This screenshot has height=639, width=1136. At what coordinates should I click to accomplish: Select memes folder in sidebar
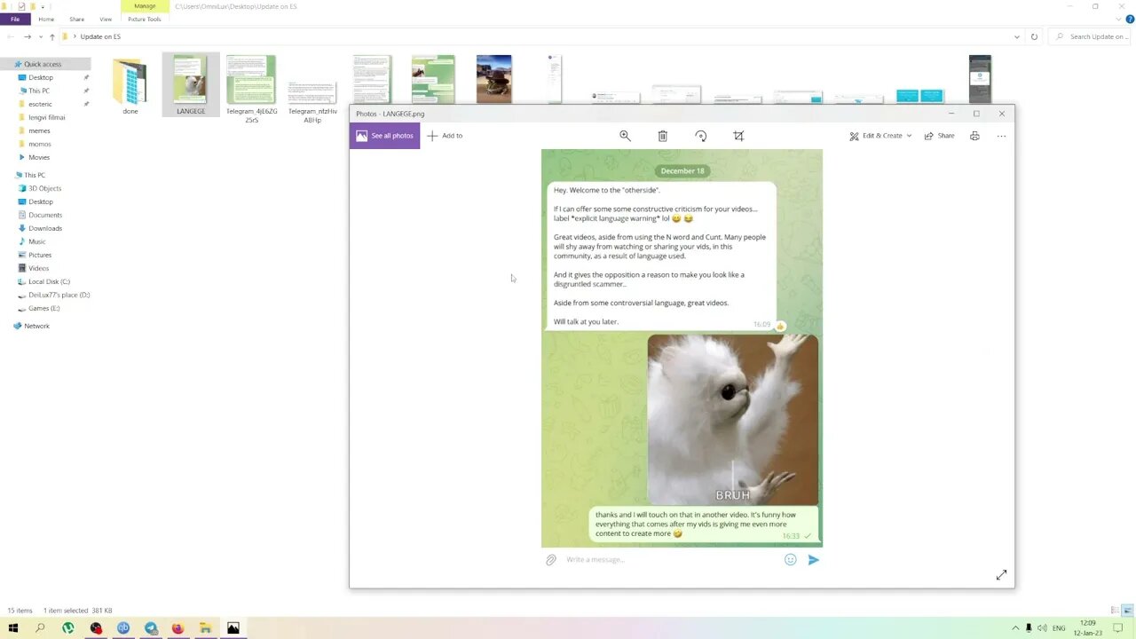click(39, 130)
